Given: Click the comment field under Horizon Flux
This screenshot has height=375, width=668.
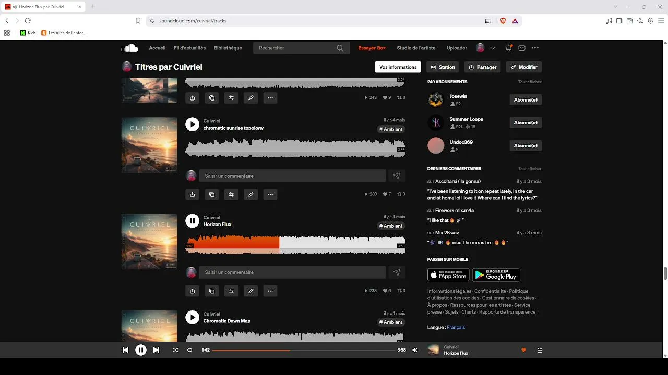Looking at the screenshot, I should tap(292, 272).
